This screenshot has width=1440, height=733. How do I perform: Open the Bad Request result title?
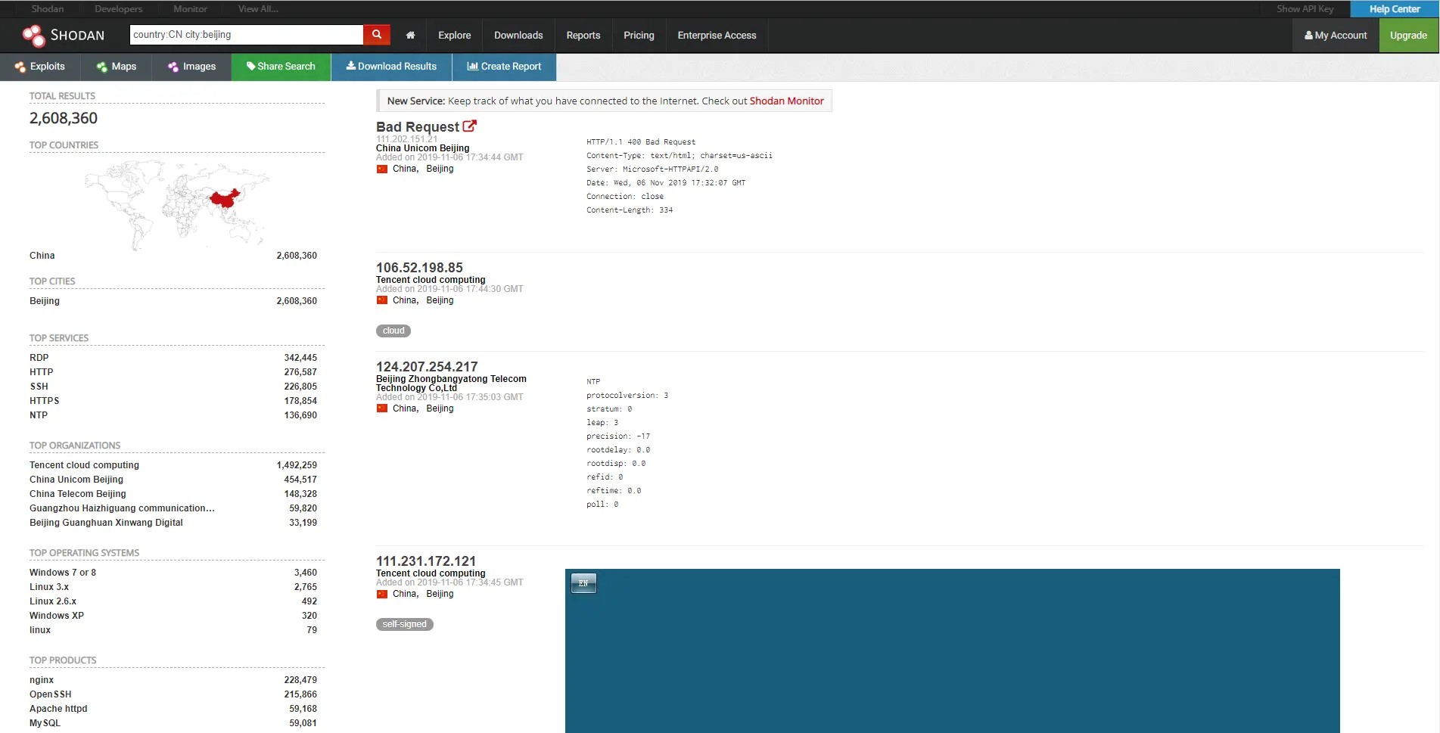[418, 127]
